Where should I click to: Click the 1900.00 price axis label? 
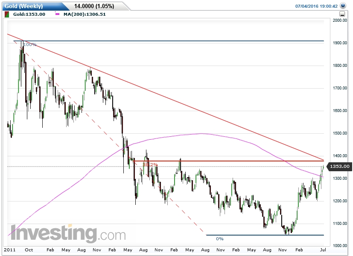point(340,43)
